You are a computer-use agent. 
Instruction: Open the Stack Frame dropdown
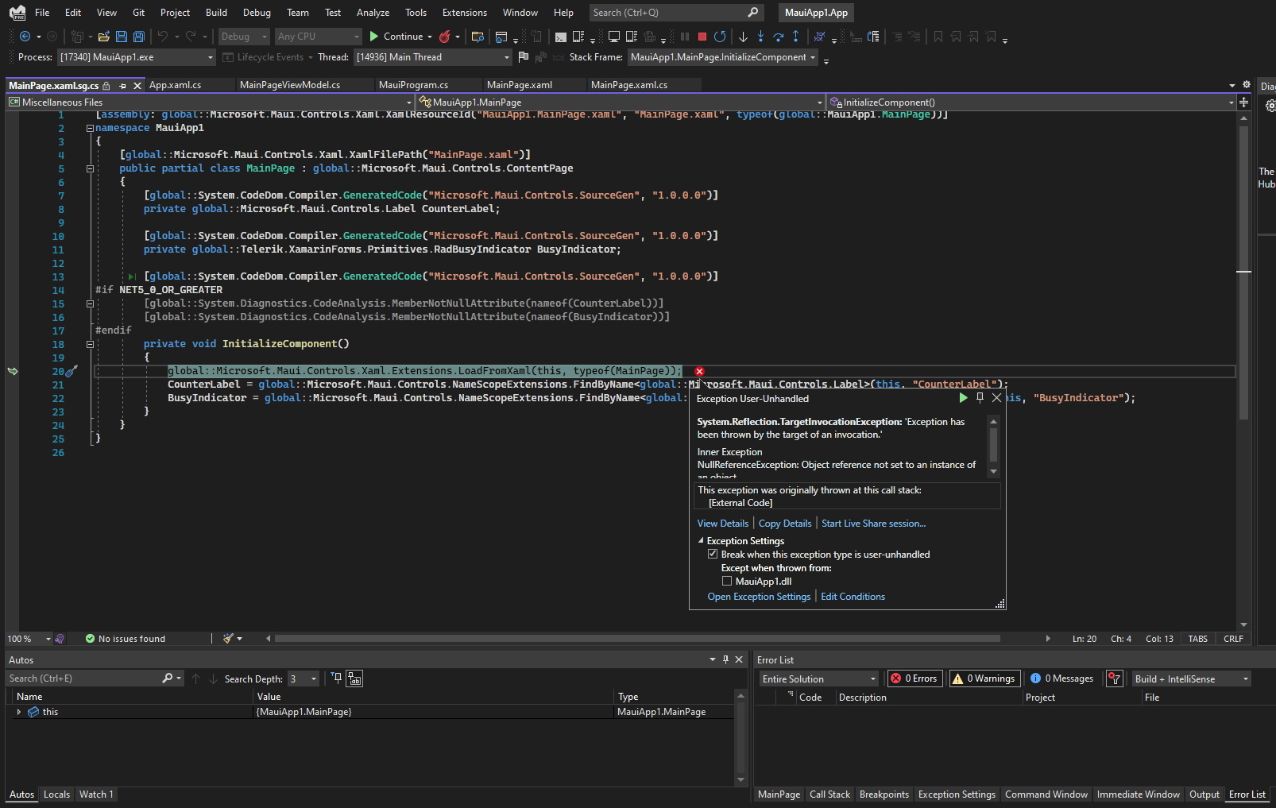(813, 57)
